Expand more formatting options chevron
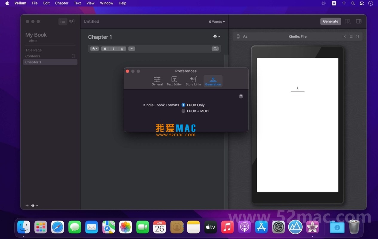378x239 pixels. point(131,49)
